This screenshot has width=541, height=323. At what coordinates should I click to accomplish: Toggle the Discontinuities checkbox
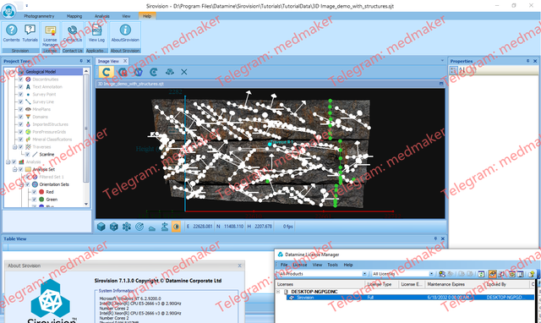20,79
